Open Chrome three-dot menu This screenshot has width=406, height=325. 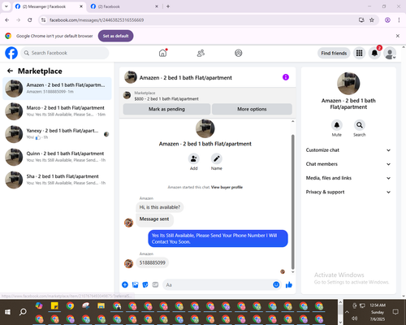[399, 20]
